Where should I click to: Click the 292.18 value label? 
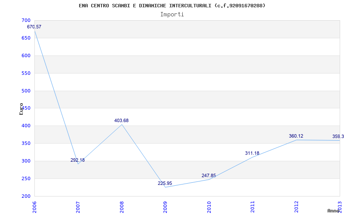[x=77, y=160]
